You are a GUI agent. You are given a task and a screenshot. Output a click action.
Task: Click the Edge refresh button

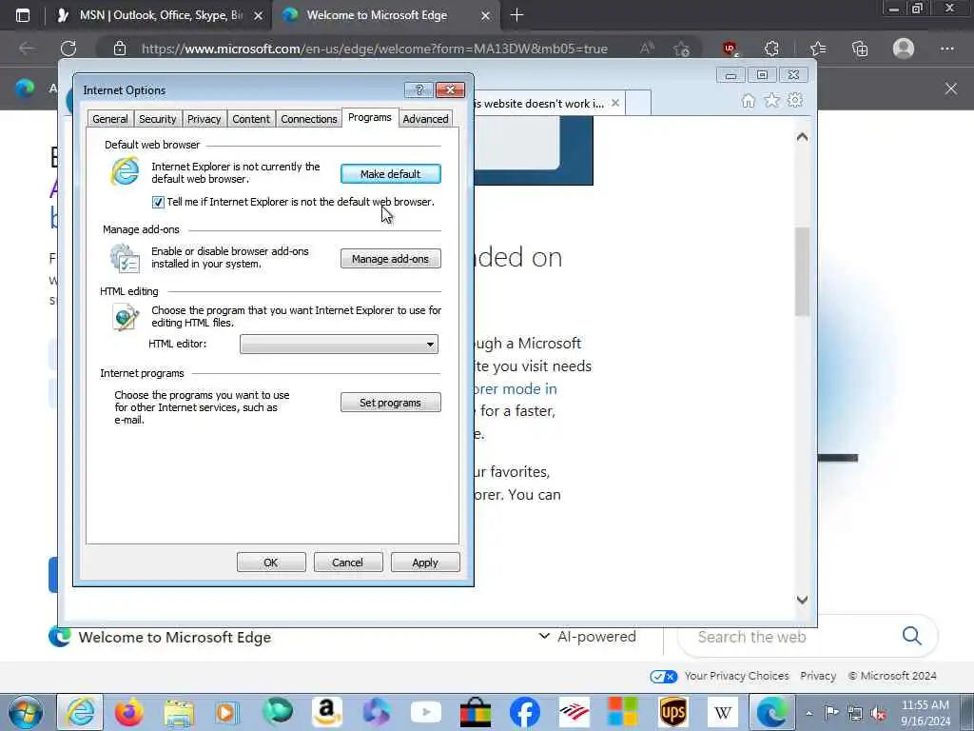pos(68,49)
